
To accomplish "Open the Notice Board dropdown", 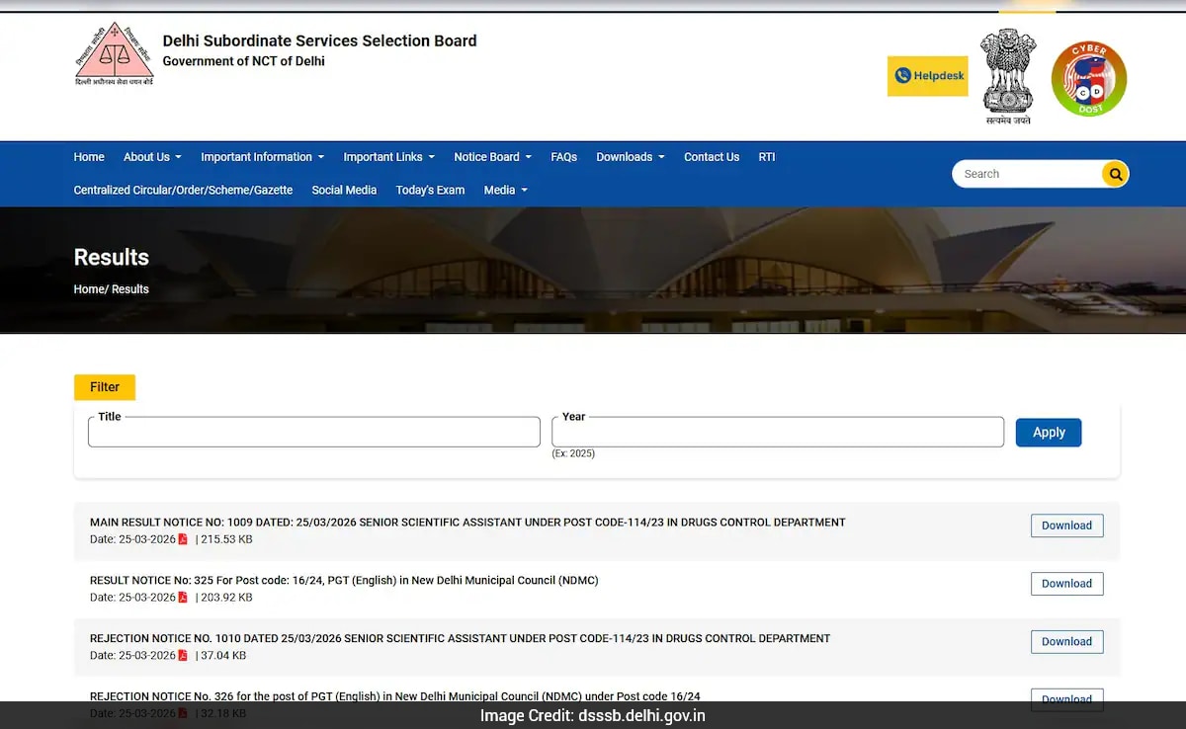I will (492, 157).
